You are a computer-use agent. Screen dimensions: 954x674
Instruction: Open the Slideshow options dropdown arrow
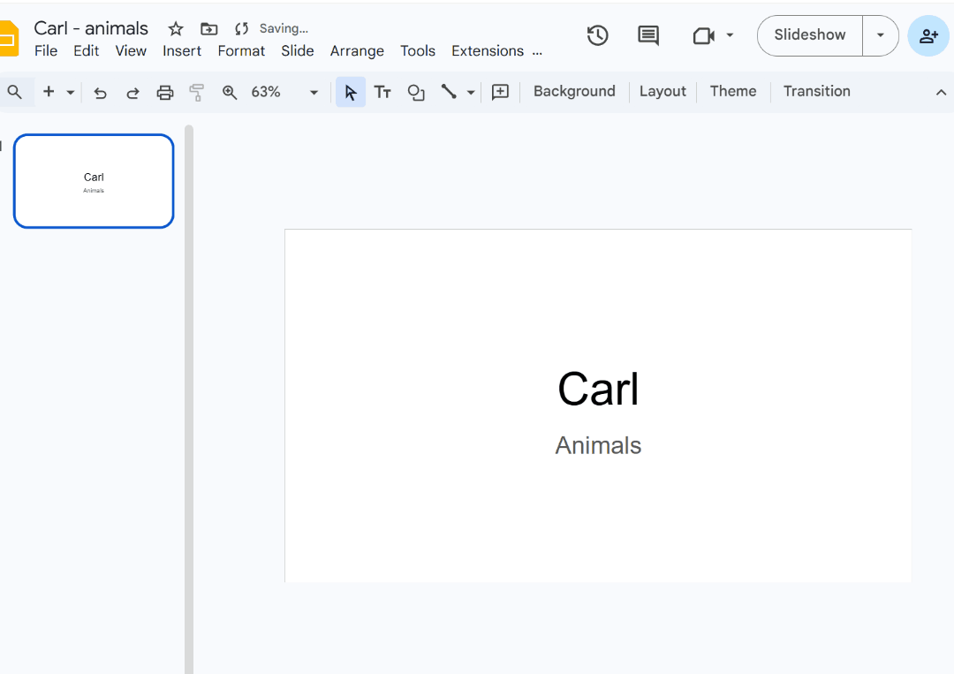coord(881,35)
